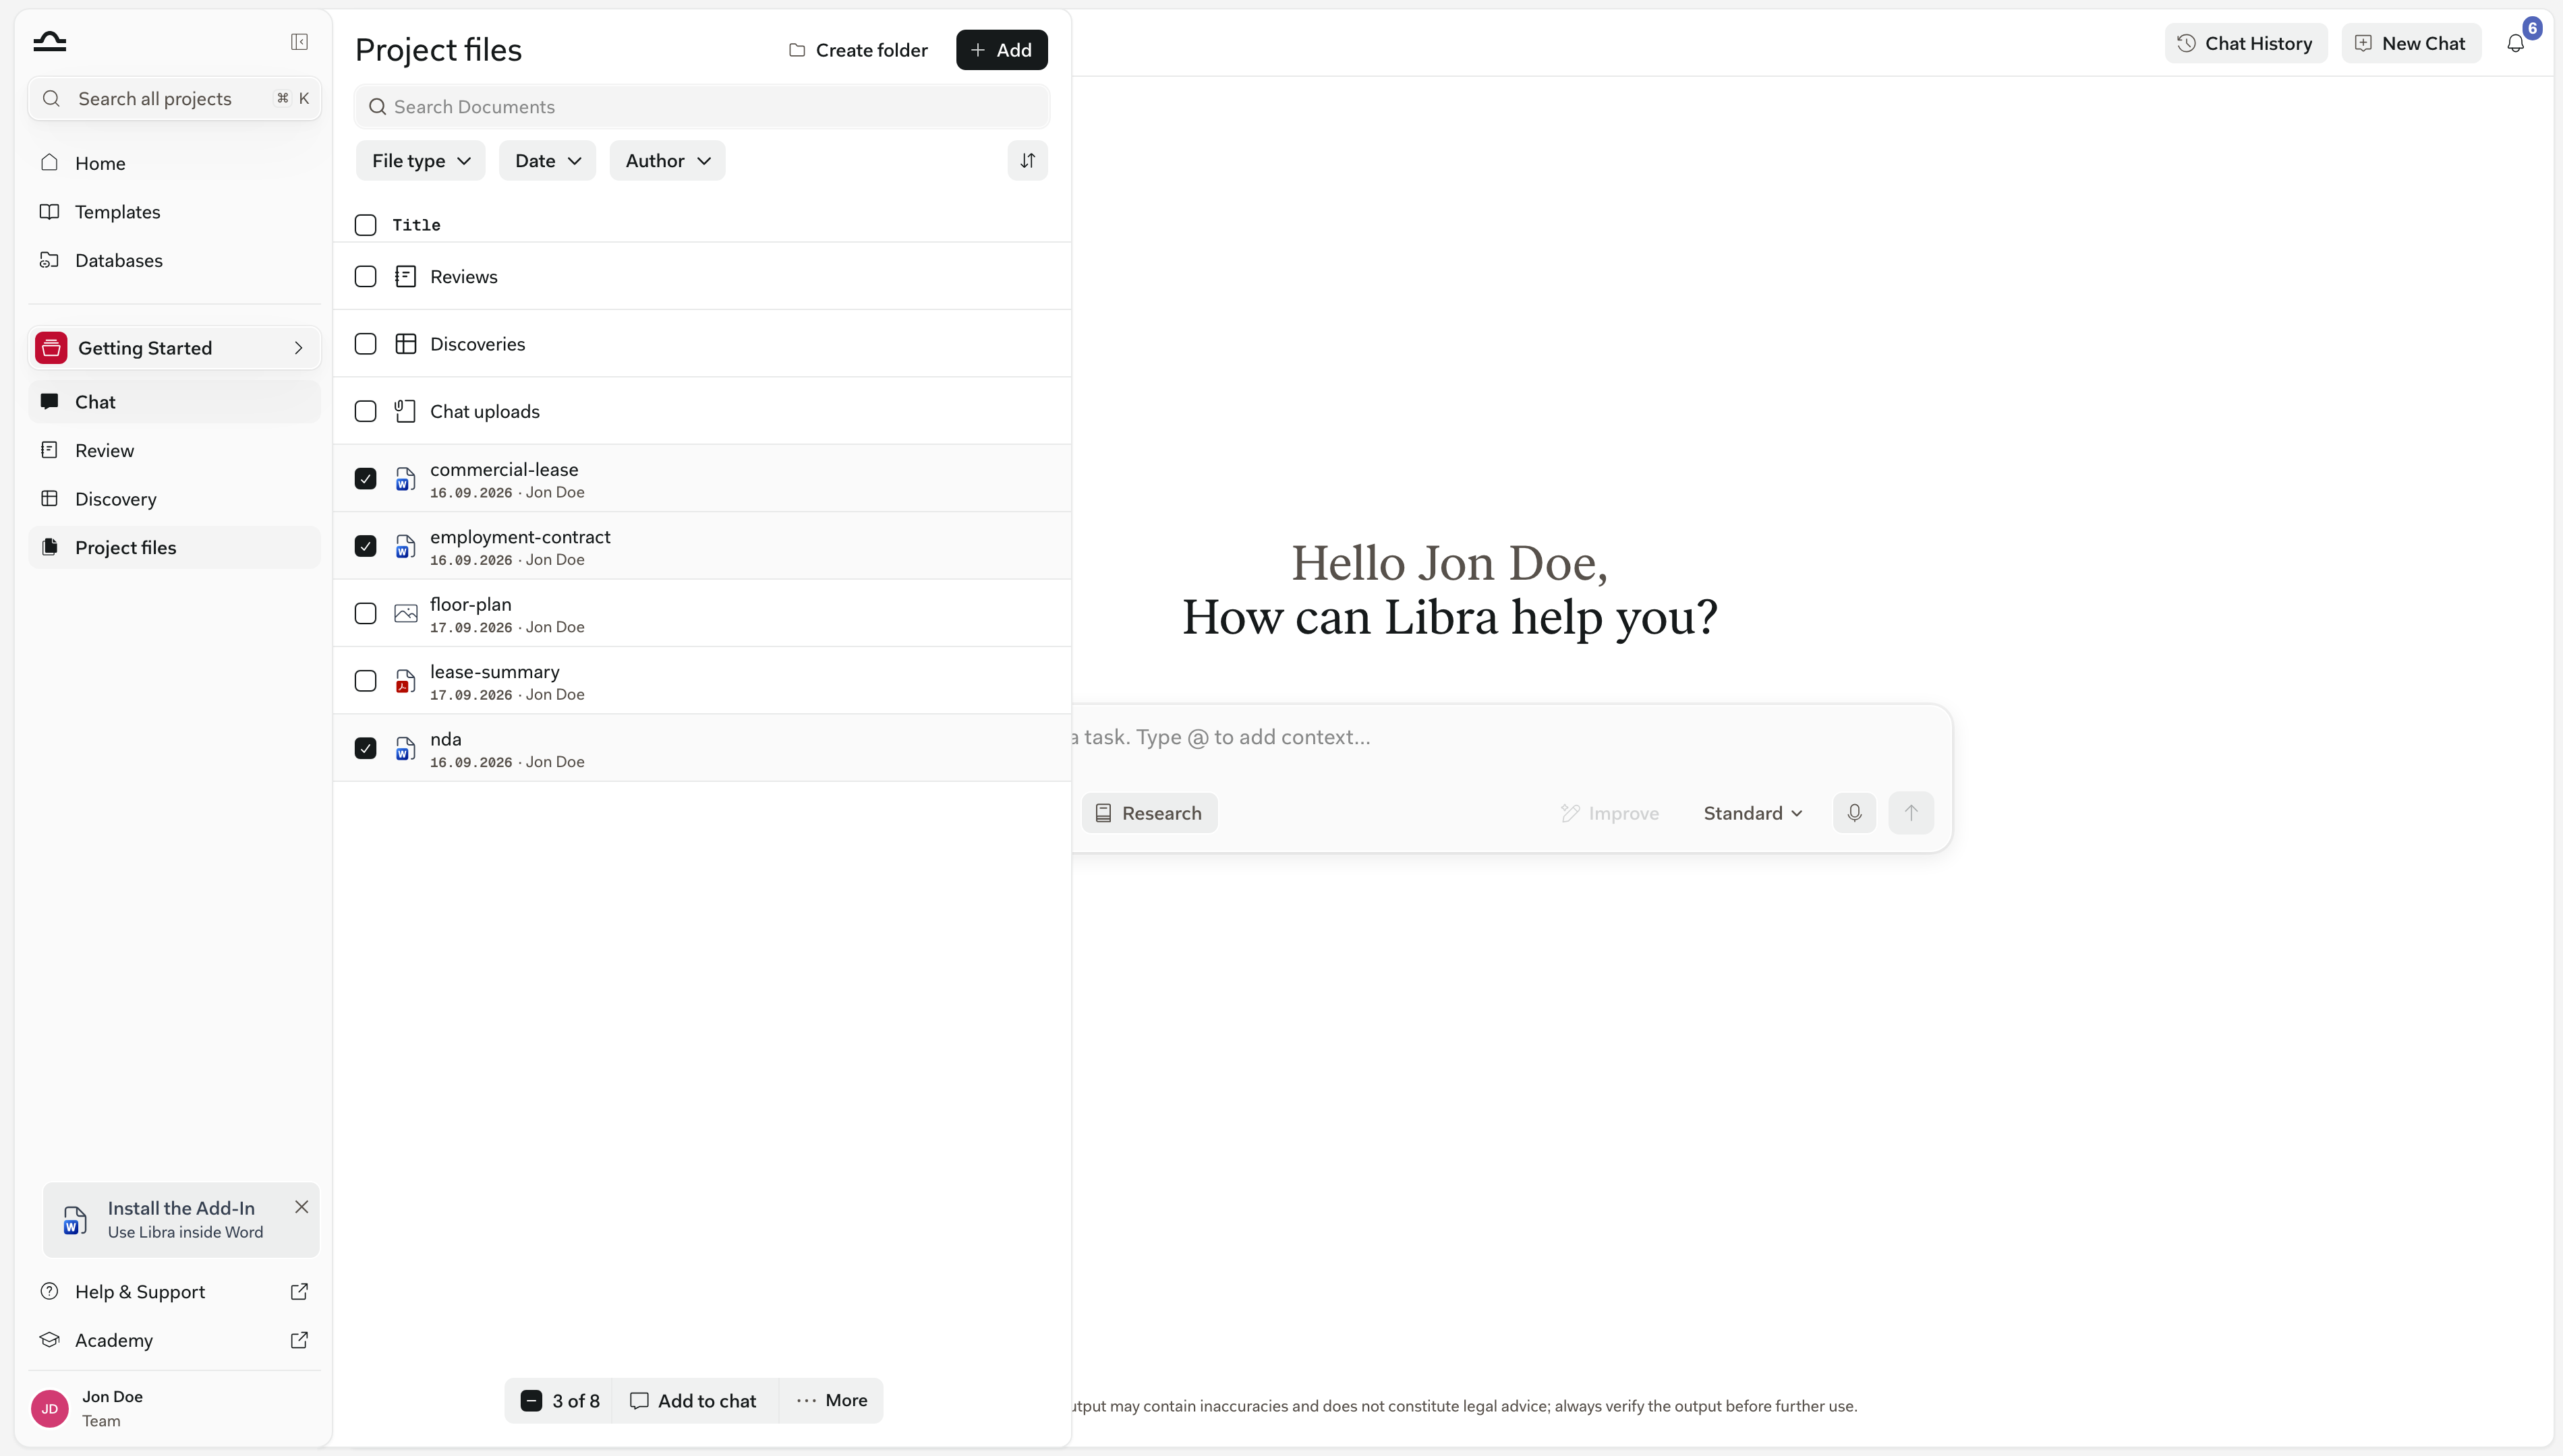Image resolution: width=2563 pixels, height=1456 pixels.
Task: Start a New Chat
Action: 2410,43
